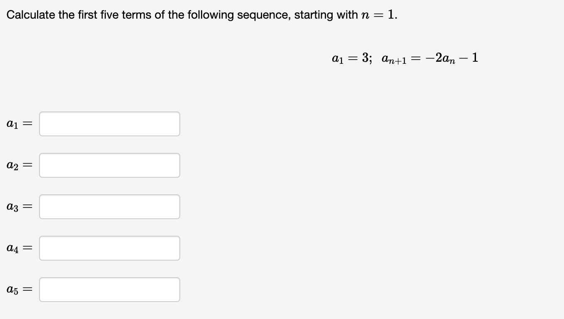
Task: Focus the a2 answer input box
Action: pos(110,165)
